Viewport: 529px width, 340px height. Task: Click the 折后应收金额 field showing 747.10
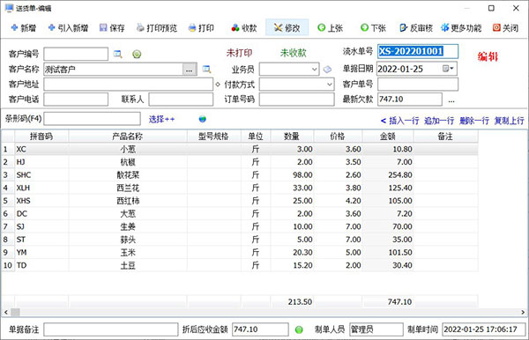click(x=260, y=329)
